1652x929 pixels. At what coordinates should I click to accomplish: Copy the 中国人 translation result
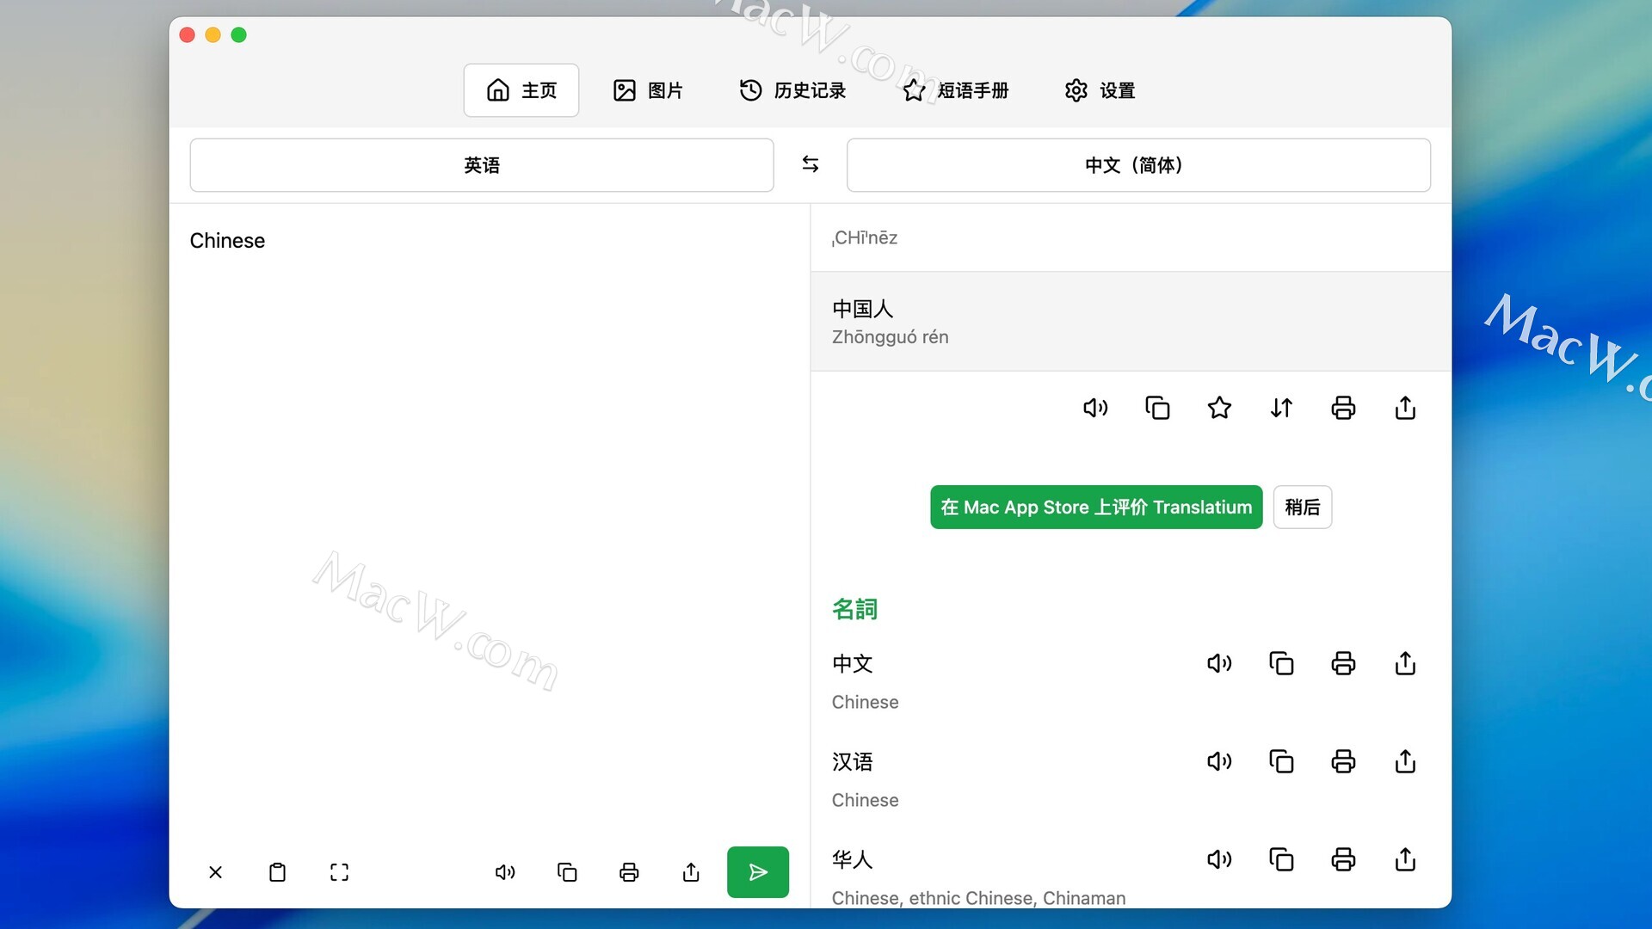point(1157,408)
